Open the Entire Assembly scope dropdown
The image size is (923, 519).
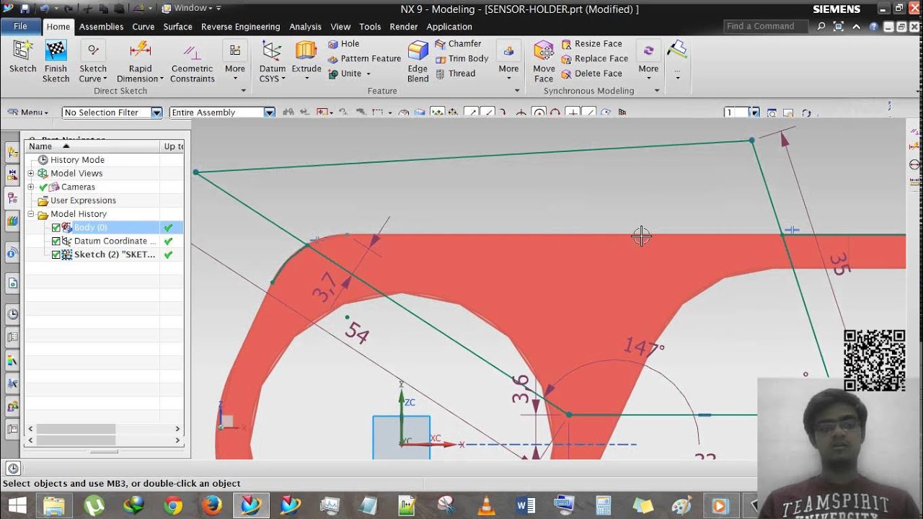269,112
